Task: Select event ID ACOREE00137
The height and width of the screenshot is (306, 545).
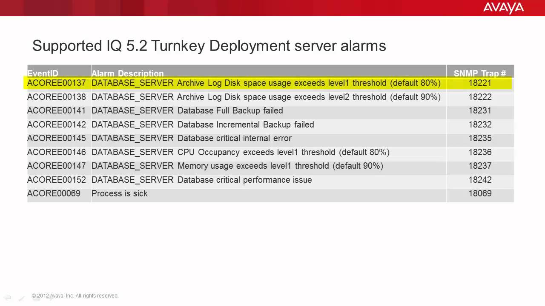Action: [57, 83]
